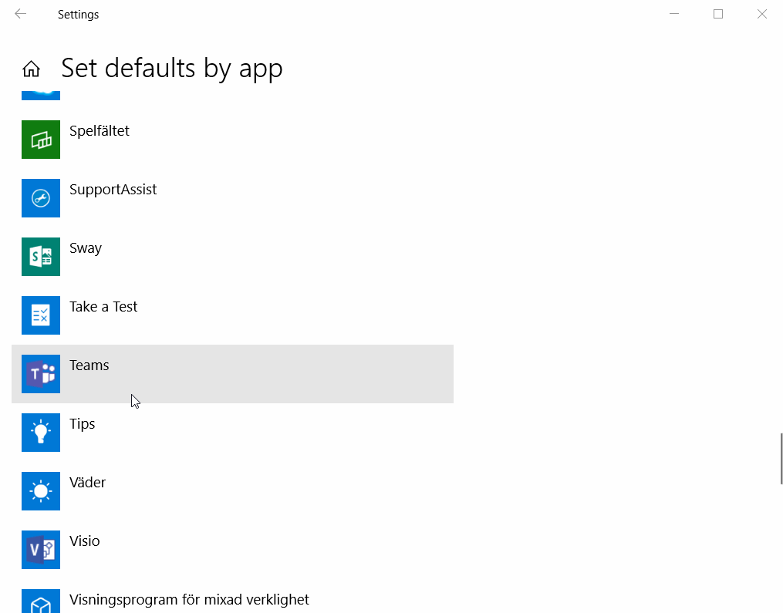Click the Spelfältet green app icon
Screen dimensions: 783x613
coord(41,140)
